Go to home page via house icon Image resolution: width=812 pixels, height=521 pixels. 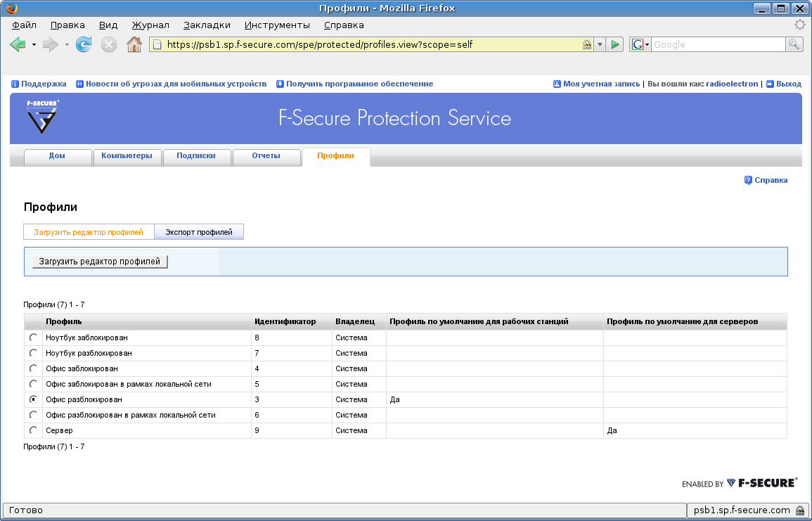(134, 44)
